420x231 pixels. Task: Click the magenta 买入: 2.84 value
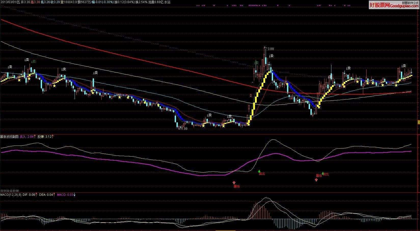27,137
